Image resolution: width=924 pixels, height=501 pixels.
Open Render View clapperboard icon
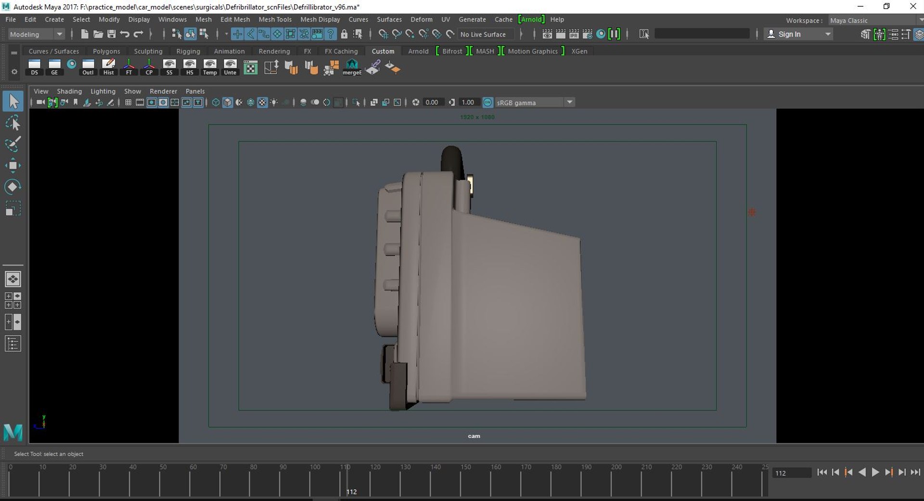point(547,34)
